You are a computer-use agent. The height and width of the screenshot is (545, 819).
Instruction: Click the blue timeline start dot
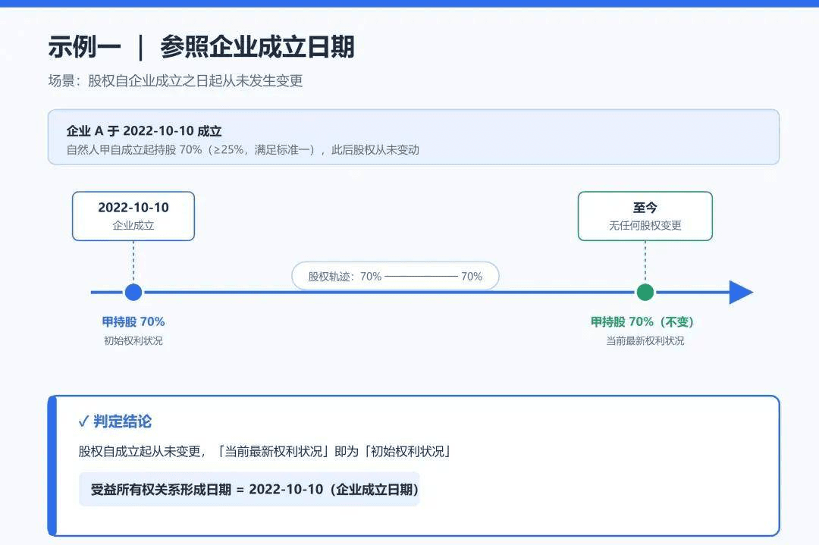click(x=133, y=293)
